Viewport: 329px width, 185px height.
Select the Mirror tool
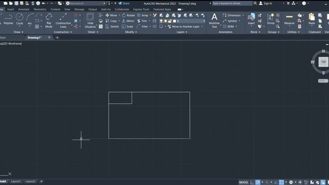click(x=128, y=21)
